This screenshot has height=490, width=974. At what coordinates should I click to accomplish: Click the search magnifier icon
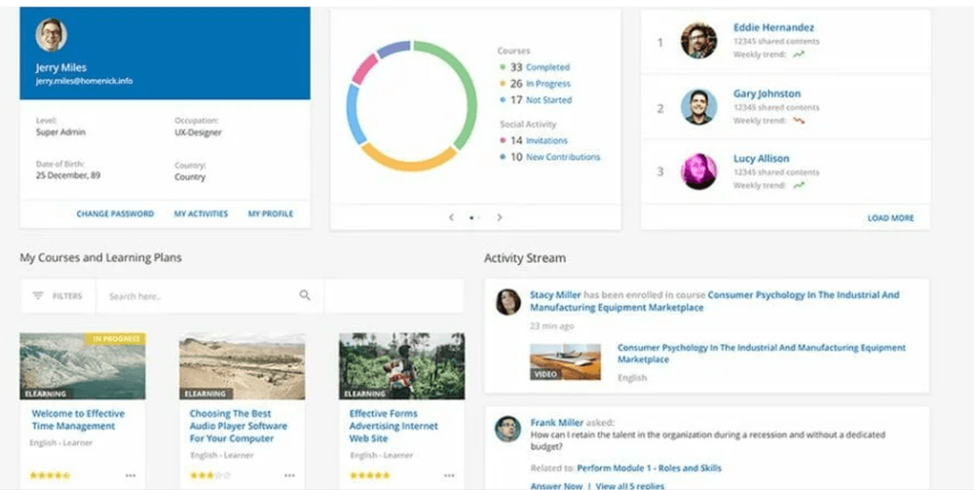[305, 296]
